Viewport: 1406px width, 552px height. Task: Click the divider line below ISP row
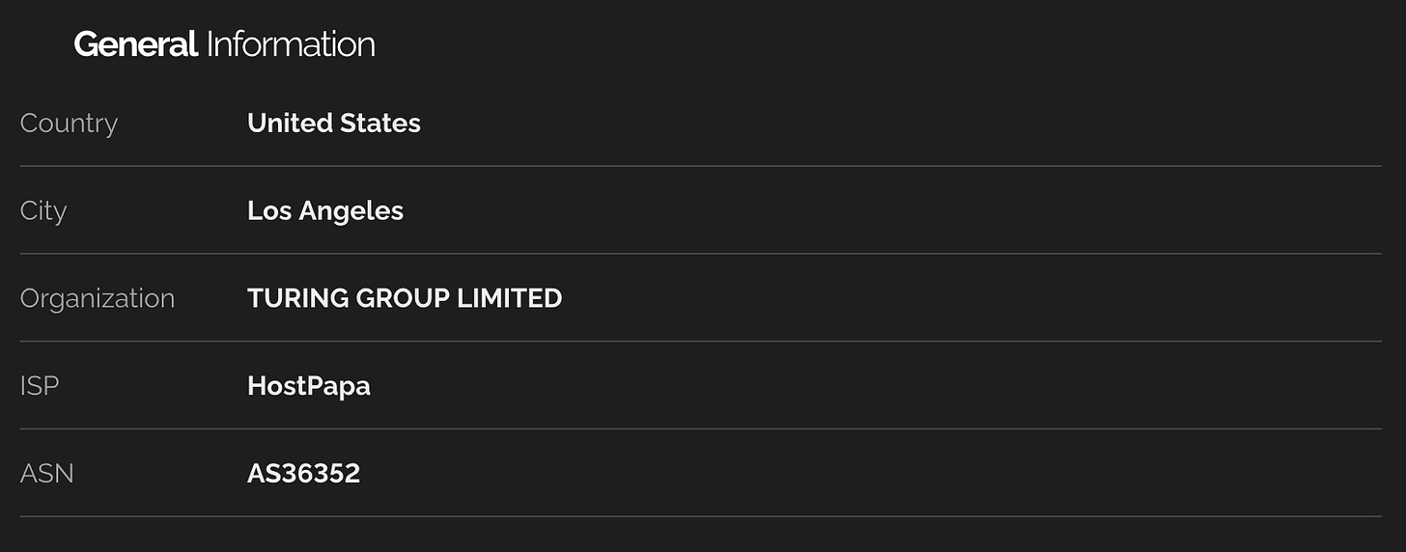(701, 428)
